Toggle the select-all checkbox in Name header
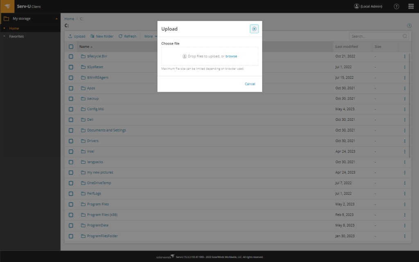 click(x=71, y=46)
